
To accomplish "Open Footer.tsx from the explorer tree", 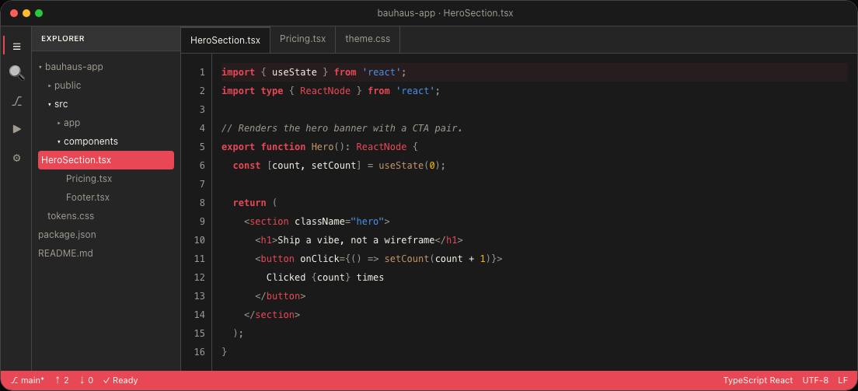I will point(106,197).
